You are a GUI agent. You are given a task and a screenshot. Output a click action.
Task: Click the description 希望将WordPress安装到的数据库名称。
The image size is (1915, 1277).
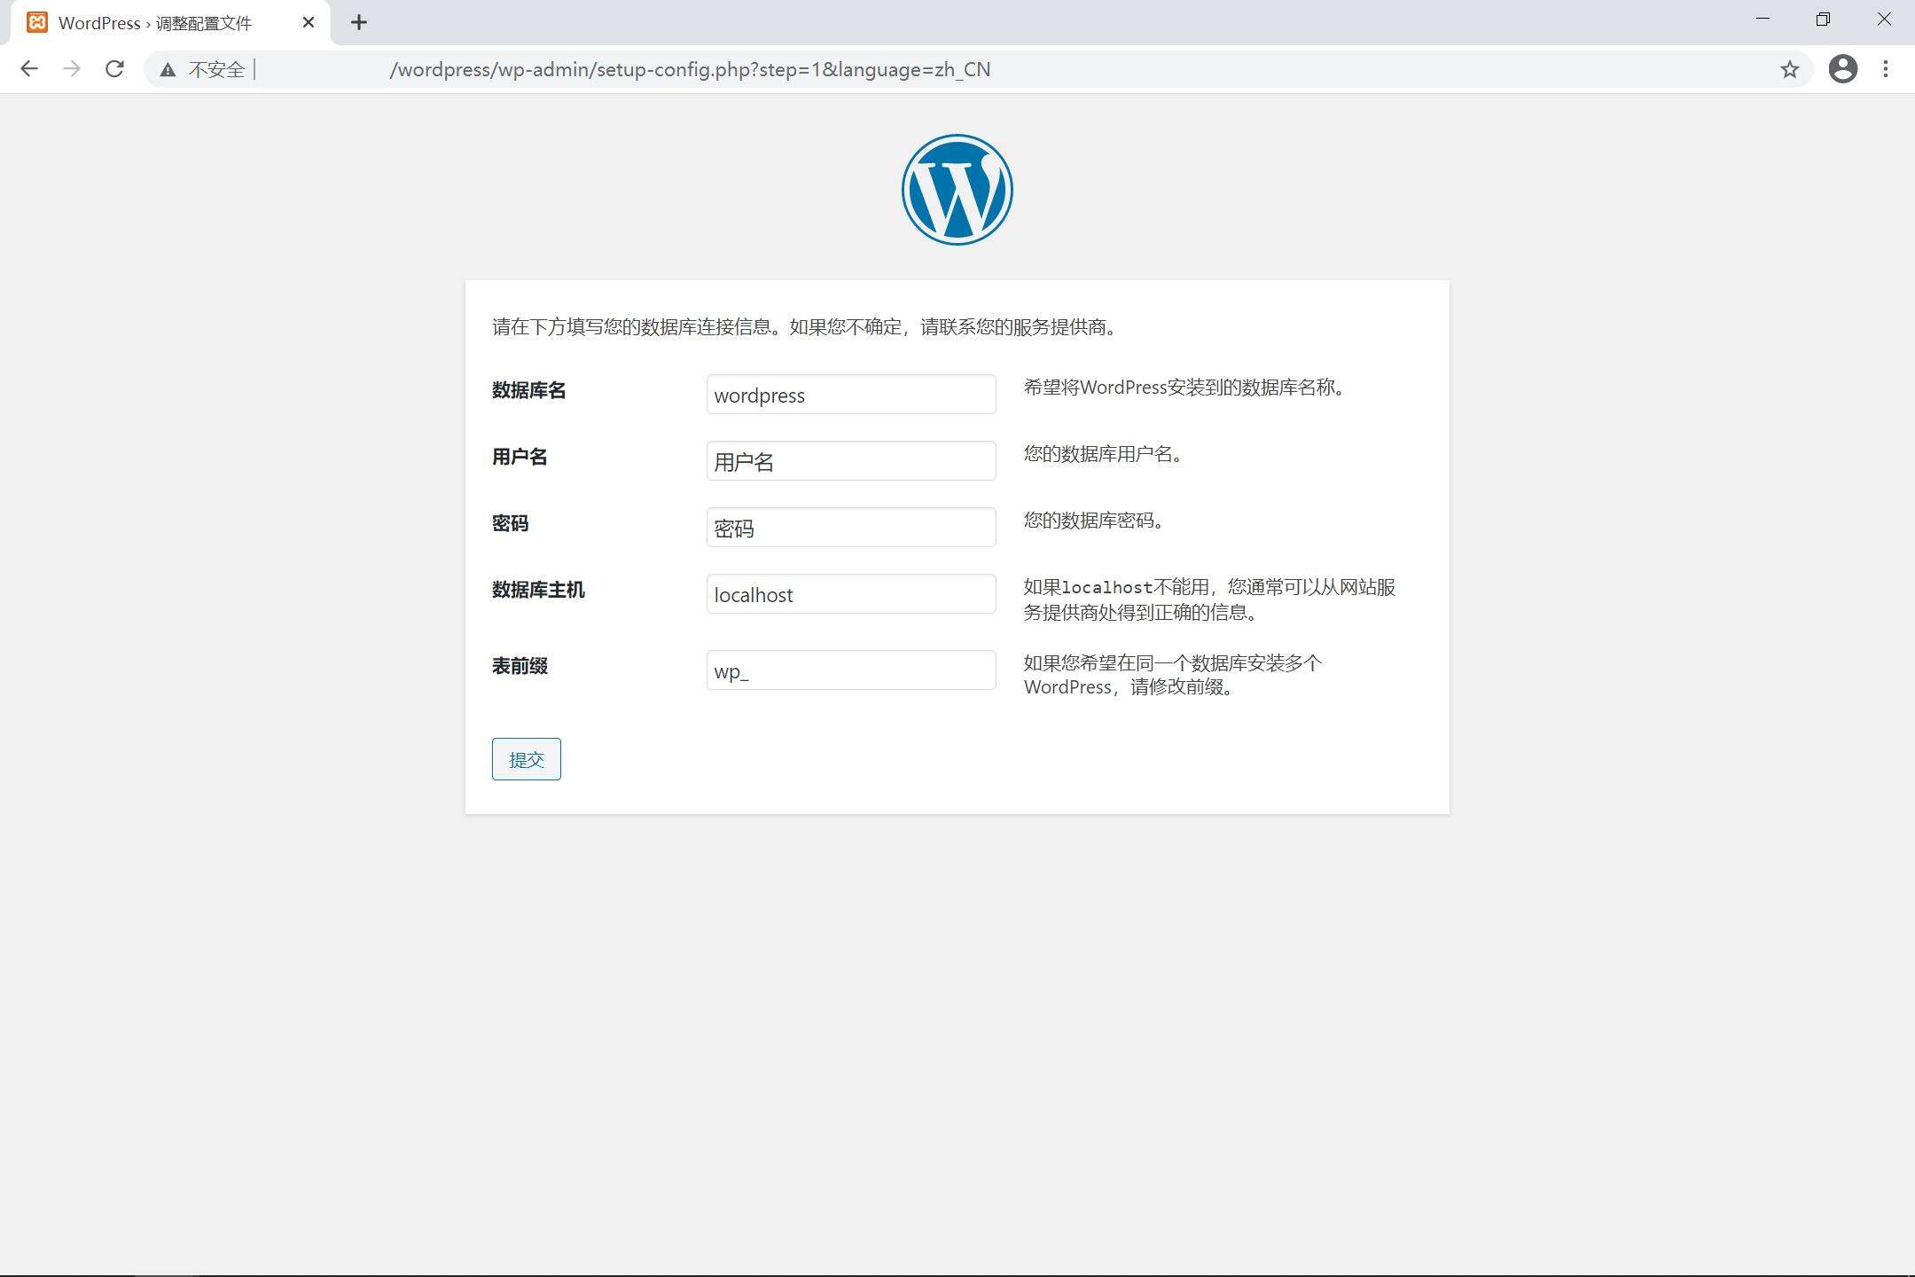click(1185, 388)
